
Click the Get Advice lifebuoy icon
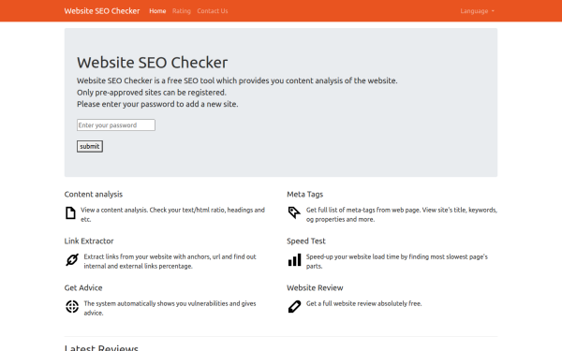tap(72, 307)
